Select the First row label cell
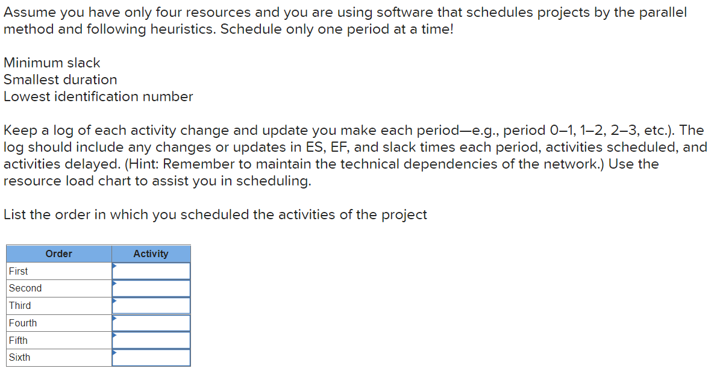The width and height of the screenshot is (714, 383). 58,271
